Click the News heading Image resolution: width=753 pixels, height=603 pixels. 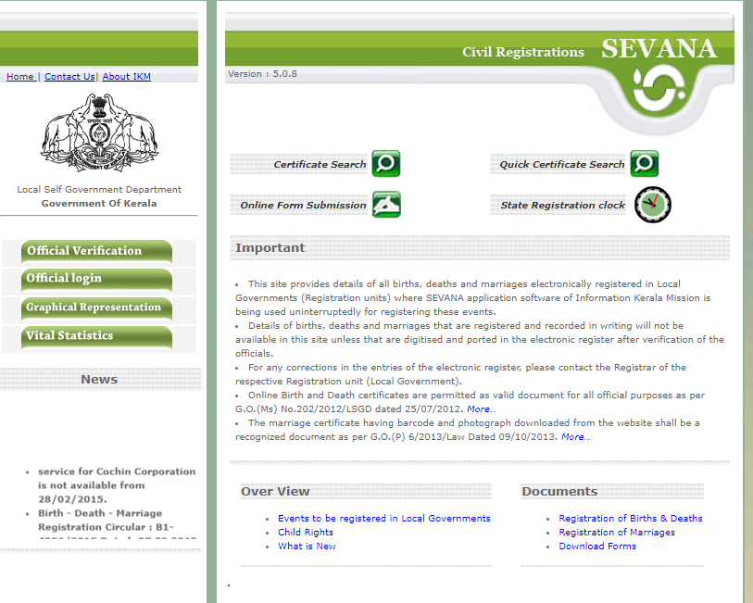pos(99,379)
